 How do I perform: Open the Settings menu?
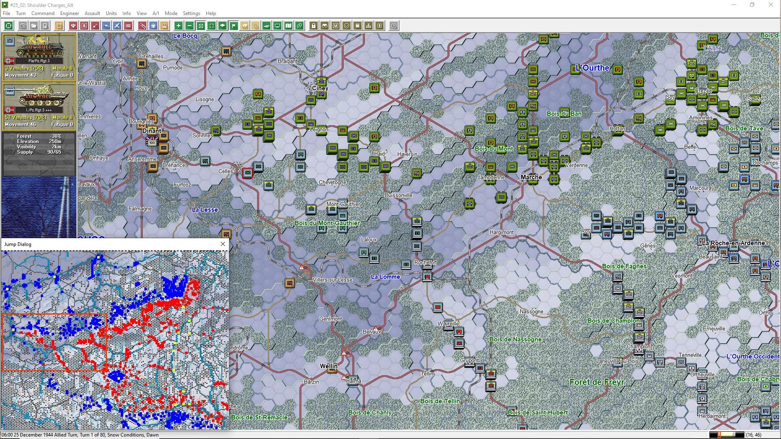pos(191,13)
